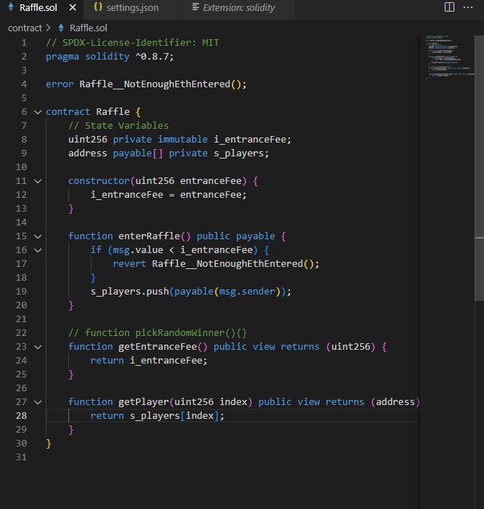Click 'enterRaffle' function name on line 15
Image resolution: width=484 pixels, height=509 pixels.
pos(149,236)
